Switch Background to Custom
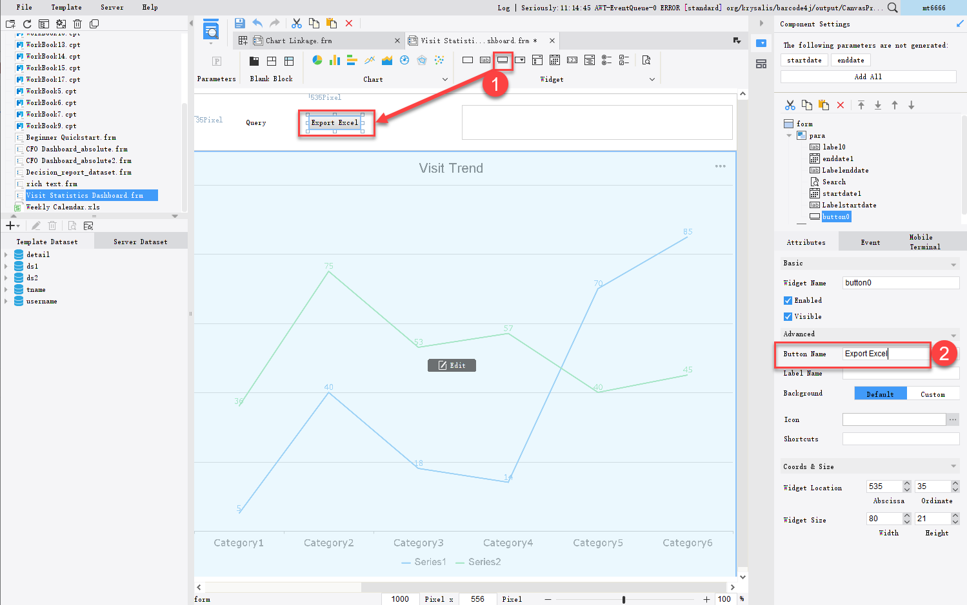967x605 pixels. 933,393
